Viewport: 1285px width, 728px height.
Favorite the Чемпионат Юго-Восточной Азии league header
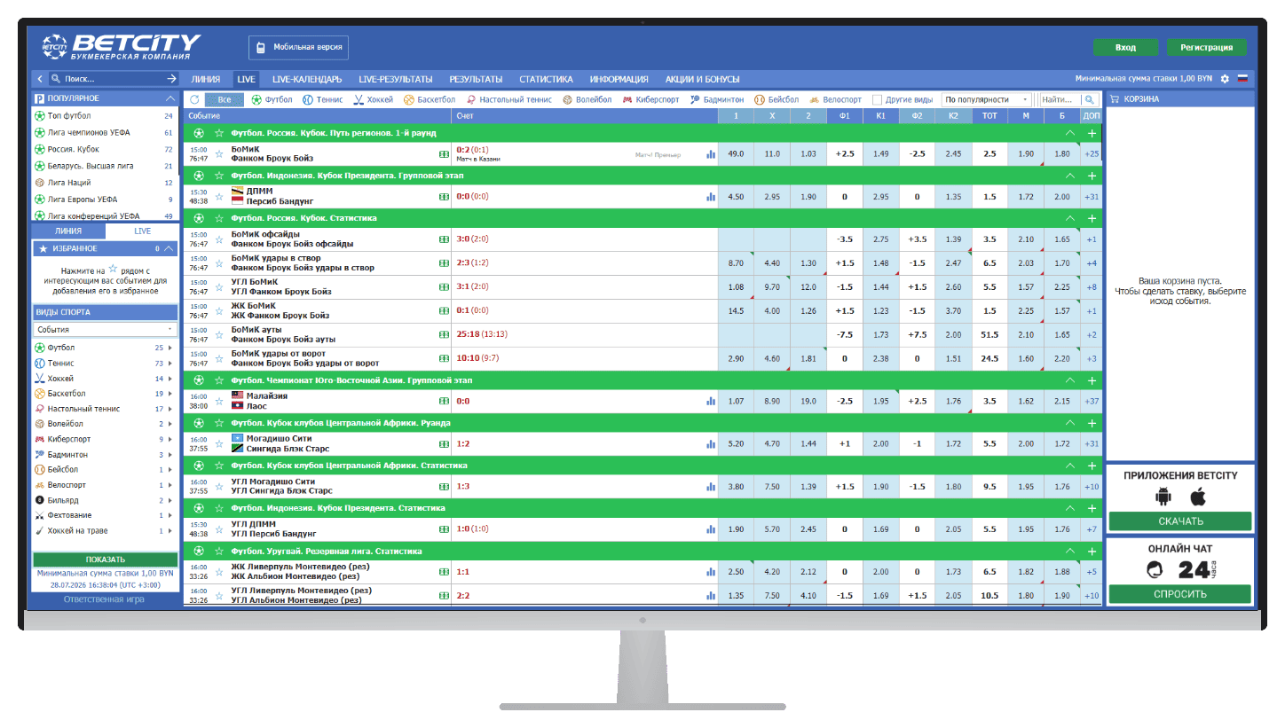[x=217, y=380]
